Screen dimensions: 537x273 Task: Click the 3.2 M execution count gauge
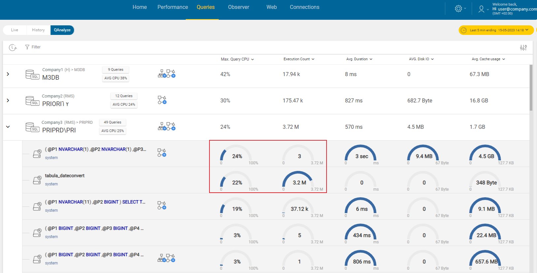pos(299,181)
